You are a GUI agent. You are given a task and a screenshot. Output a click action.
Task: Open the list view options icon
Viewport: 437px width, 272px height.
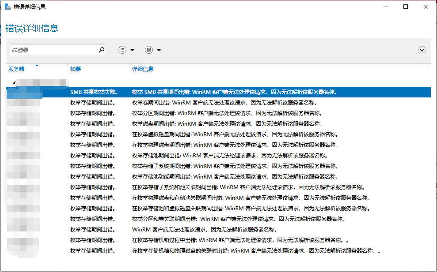(x=122, y=50)
